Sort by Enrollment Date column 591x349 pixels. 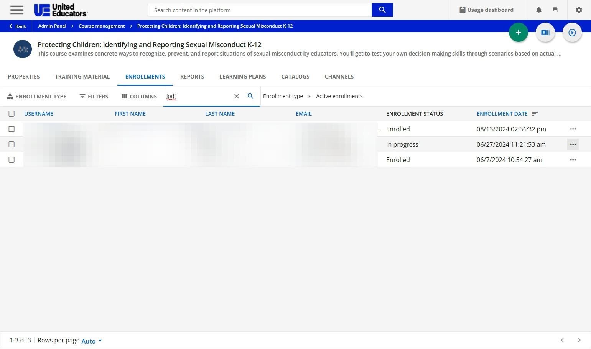[502, 114]
